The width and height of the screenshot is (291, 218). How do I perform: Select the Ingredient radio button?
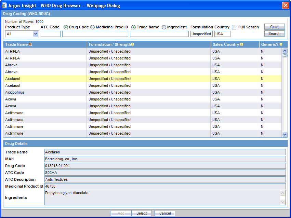[164, 27]
